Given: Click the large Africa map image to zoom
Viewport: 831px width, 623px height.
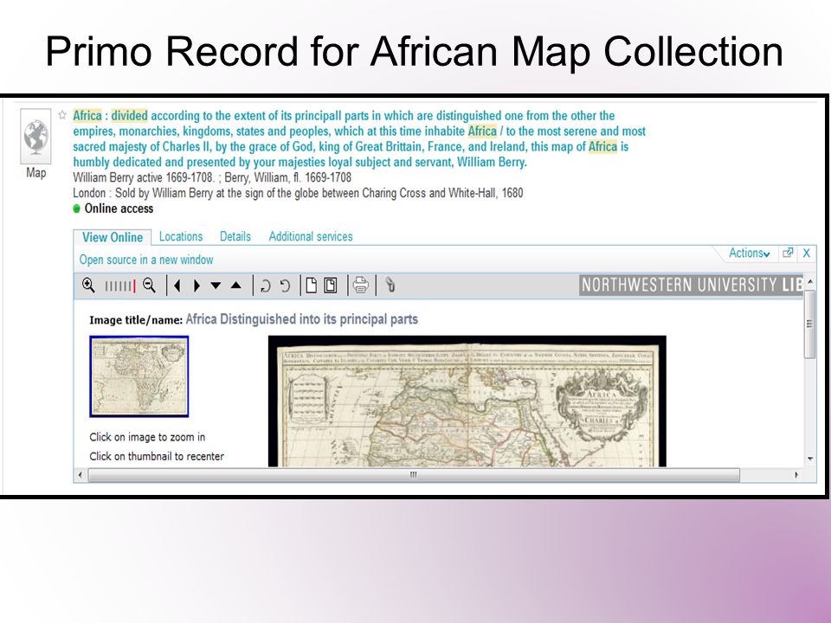Looking at the screenshot, I should click(467, 401).
